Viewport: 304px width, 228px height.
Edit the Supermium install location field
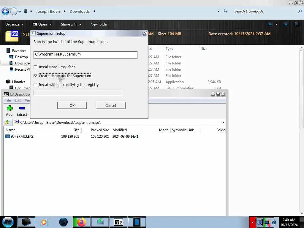(85, 55)
